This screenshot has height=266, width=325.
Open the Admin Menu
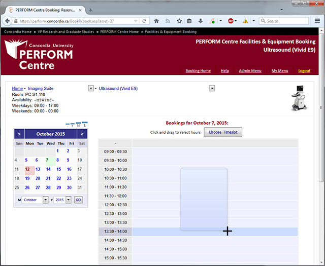(250, 71)
